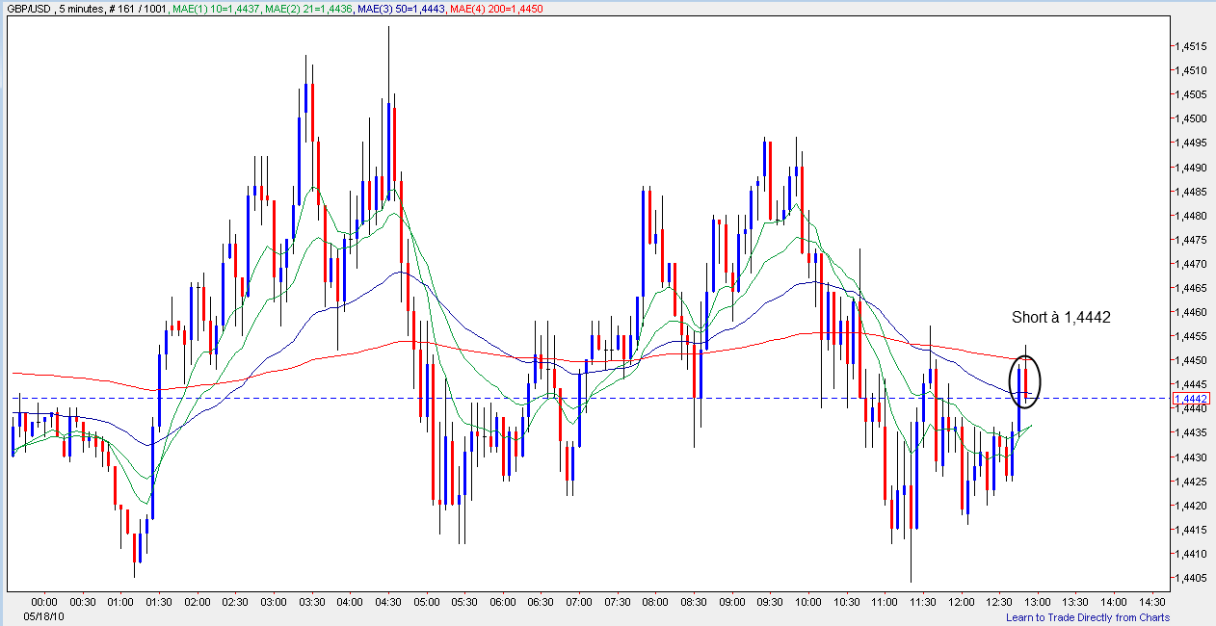Click the 1,4500 price axis label
Image resolution: width=1216 pixels, height=626 pixels.
click(1190, 118)
